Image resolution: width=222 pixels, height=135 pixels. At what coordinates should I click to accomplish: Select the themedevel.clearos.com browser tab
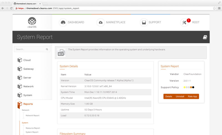[27, 4]
